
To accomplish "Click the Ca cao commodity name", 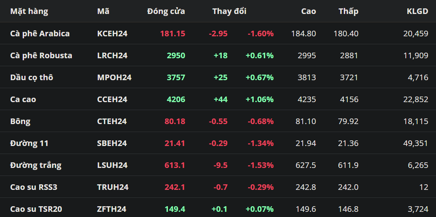I will click(23, 99).
